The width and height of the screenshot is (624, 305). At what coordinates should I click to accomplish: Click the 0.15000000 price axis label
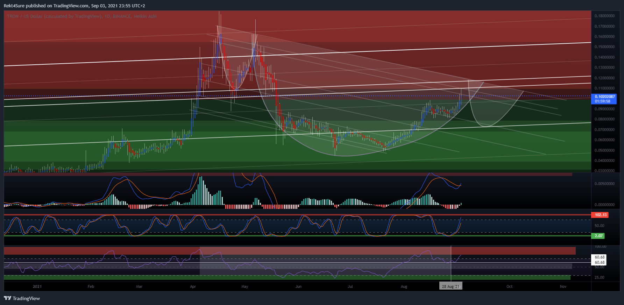(x=604, y=47)
